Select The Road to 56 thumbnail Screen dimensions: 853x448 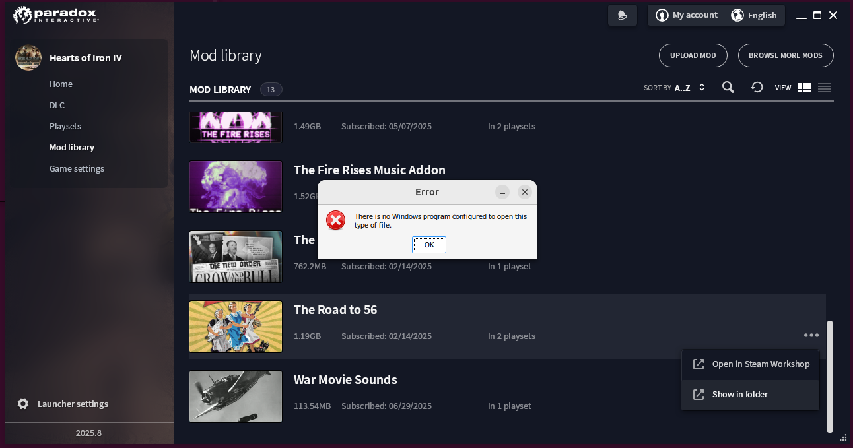236,327
